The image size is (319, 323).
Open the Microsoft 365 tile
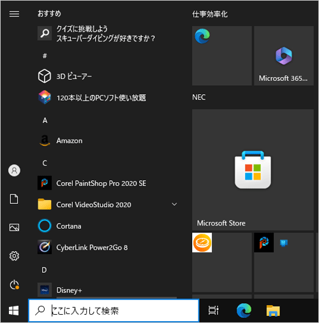(x=284, y=55)
